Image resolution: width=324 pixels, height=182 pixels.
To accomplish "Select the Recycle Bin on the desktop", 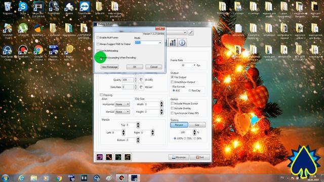I will (8, 8).
